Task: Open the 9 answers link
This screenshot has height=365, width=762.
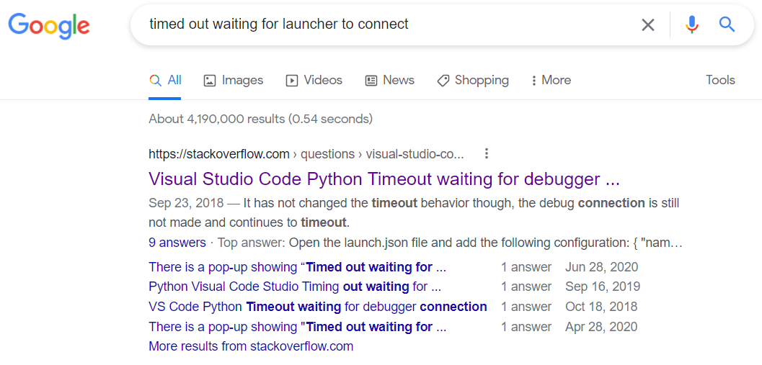Action: click(x=177, y=242)
